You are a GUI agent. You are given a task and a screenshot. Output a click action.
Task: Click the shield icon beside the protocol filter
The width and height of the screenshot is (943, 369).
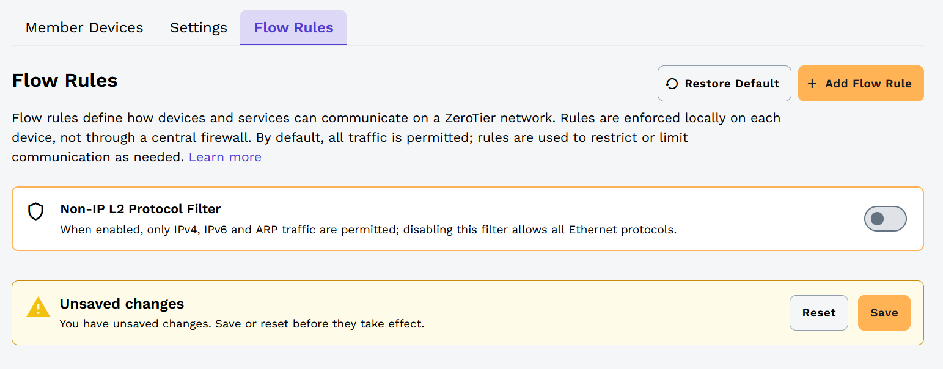36,211
